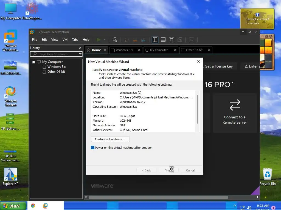The width and height of the screenshot is (281, 210).
Task: Open My Computer desktop icon
Action: pos(11,11)
